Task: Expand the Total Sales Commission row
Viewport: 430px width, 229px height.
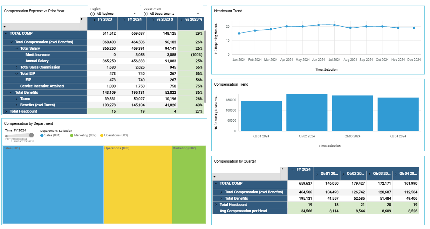Action: click(16, 67)
